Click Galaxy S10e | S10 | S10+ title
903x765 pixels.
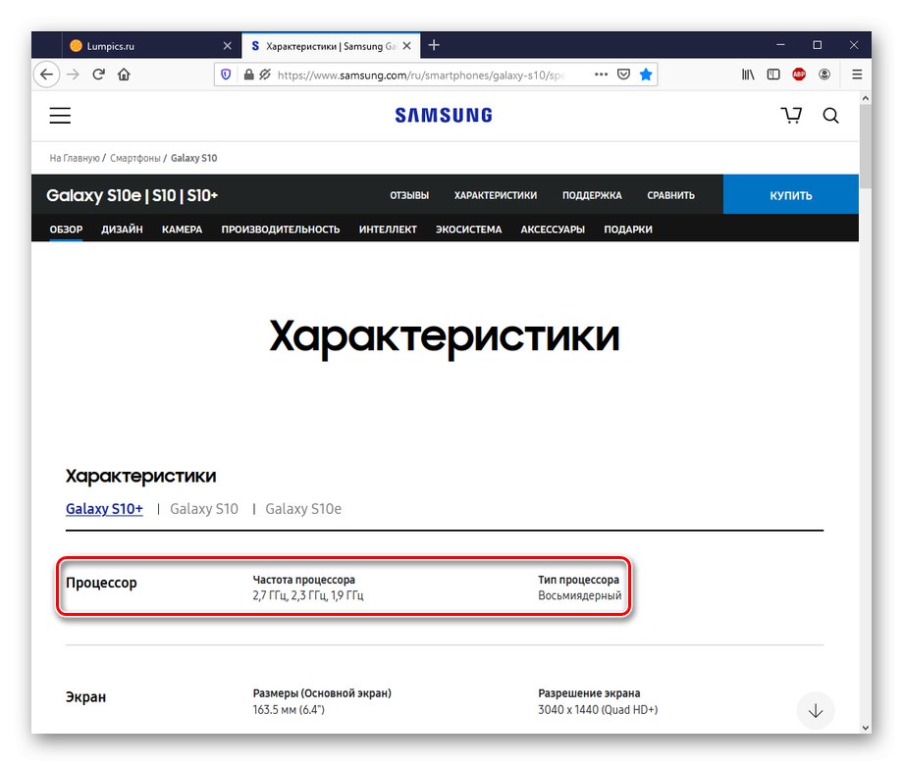pos(132,195)
